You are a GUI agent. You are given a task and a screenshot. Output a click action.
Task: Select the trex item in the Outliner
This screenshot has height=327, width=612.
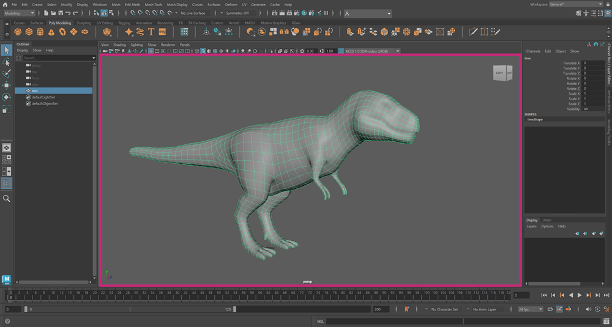[x=35, y=90]
